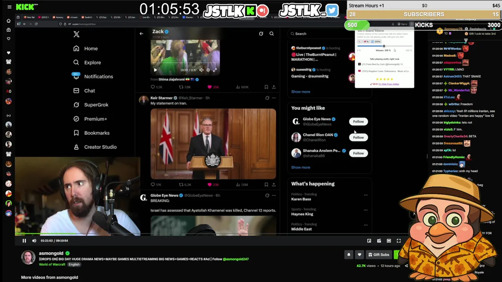This screenshot has width=502, height=282.
Task: Click Grok icon on Keir Starmer tweet
Action: coord(267,98)
